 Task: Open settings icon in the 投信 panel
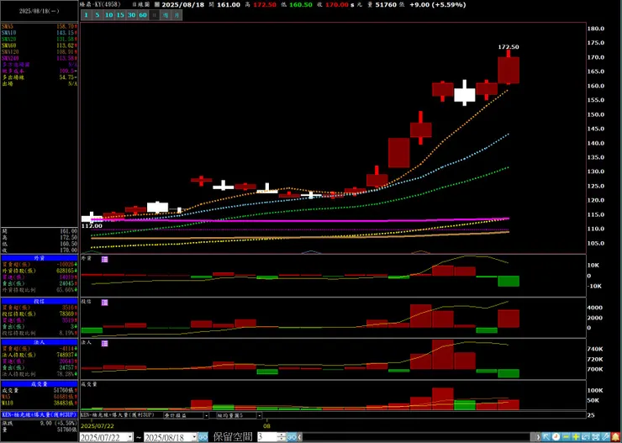click(105, 303)
